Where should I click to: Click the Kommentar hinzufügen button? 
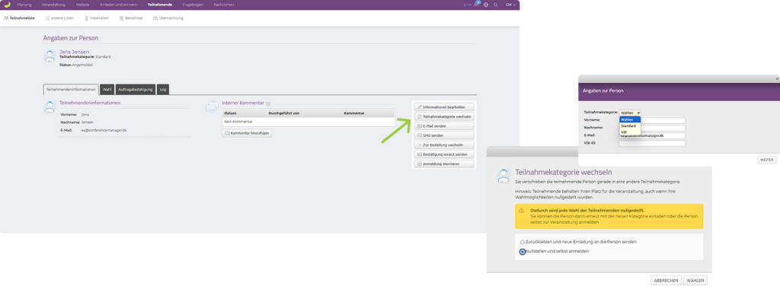pyautogui.click(x=247, y=133)
